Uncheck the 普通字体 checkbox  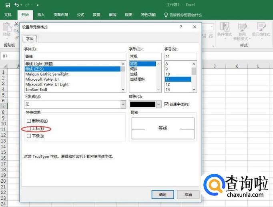[166, 104]
